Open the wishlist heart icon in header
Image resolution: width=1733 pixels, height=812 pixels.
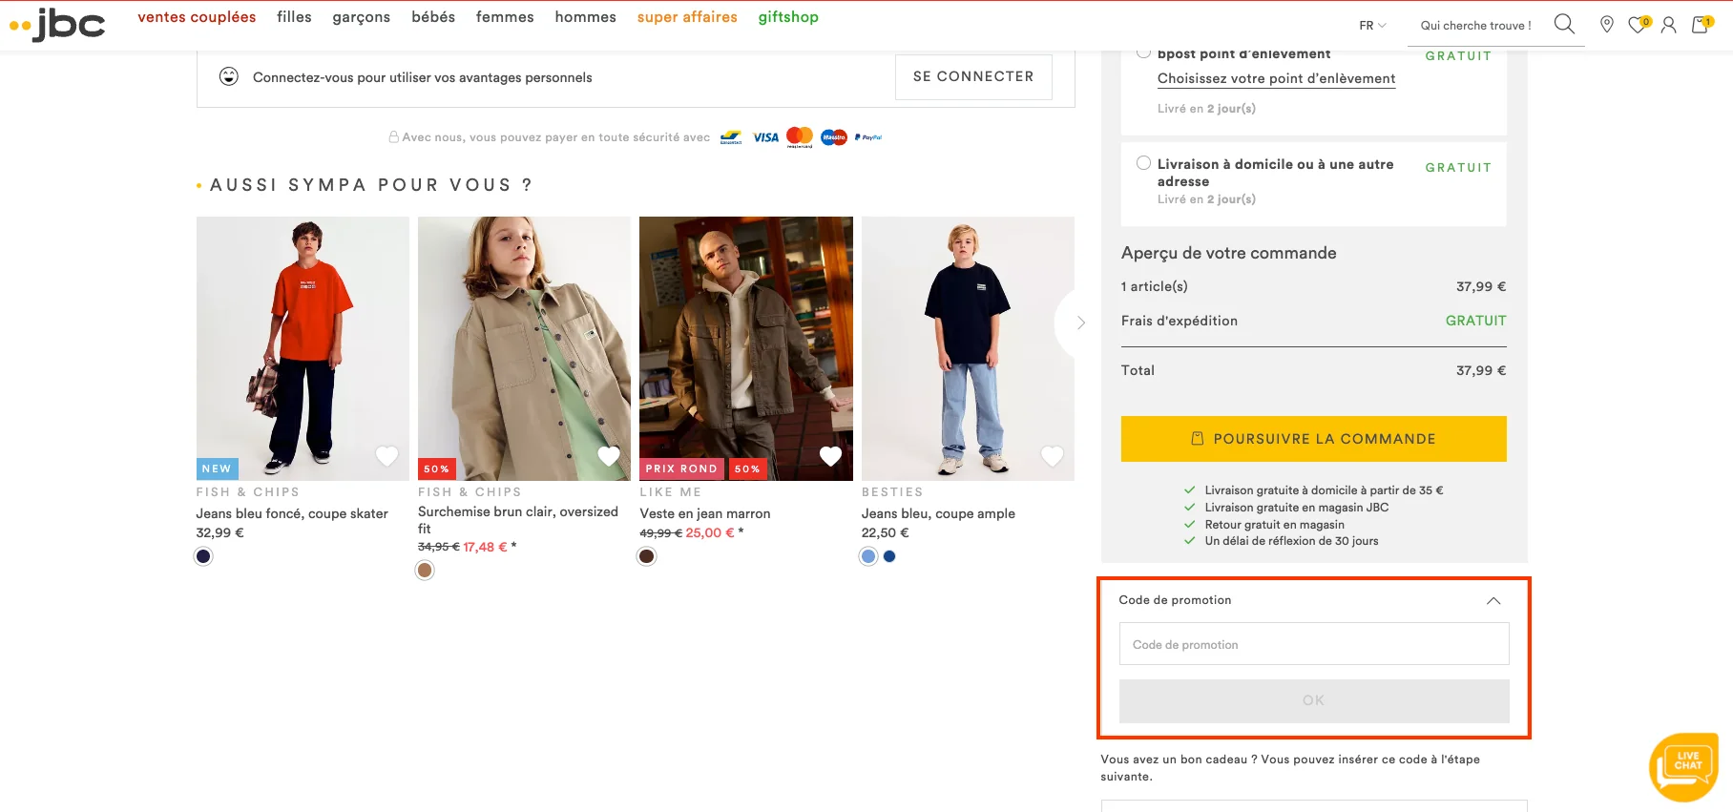pos(1639,25)
